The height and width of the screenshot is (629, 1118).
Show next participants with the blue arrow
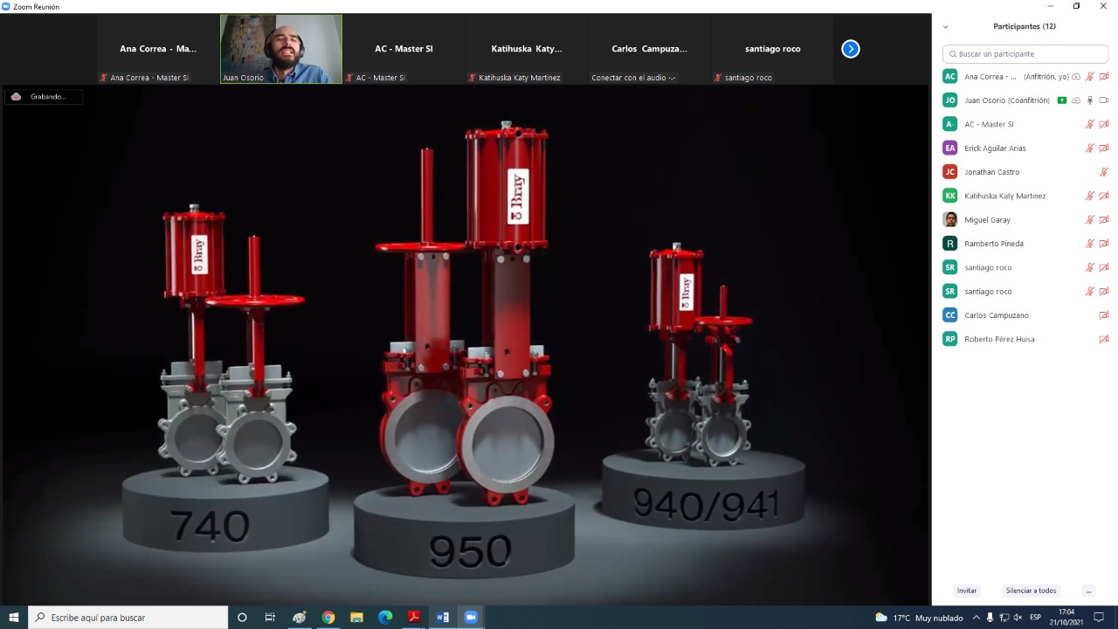pyautogui.click(x=851, y=49)
